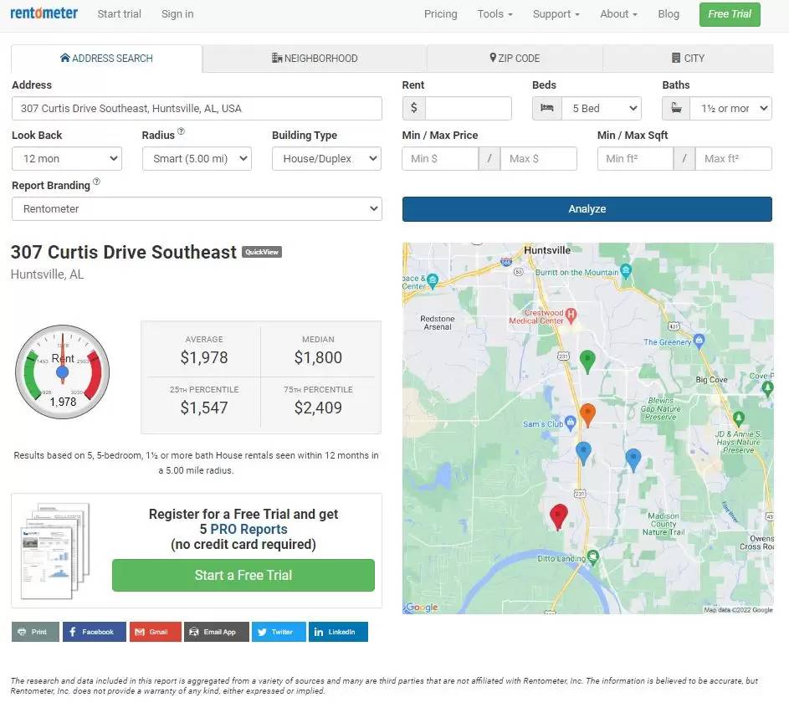Switch to the Zip Code tab
The height and width of the screenshot is (718, 789).
click(x=515, y=59)
